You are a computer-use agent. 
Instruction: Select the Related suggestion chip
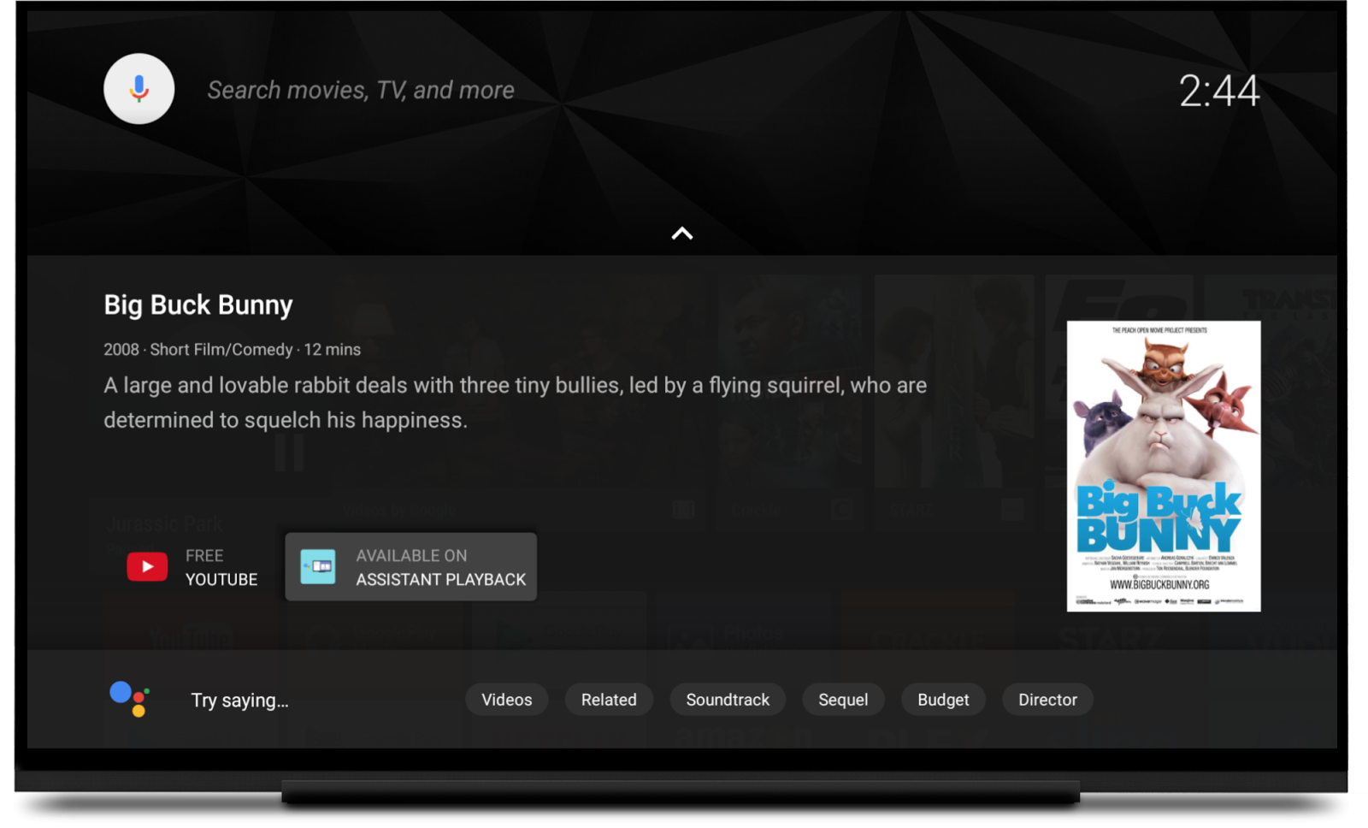[608, 699]
